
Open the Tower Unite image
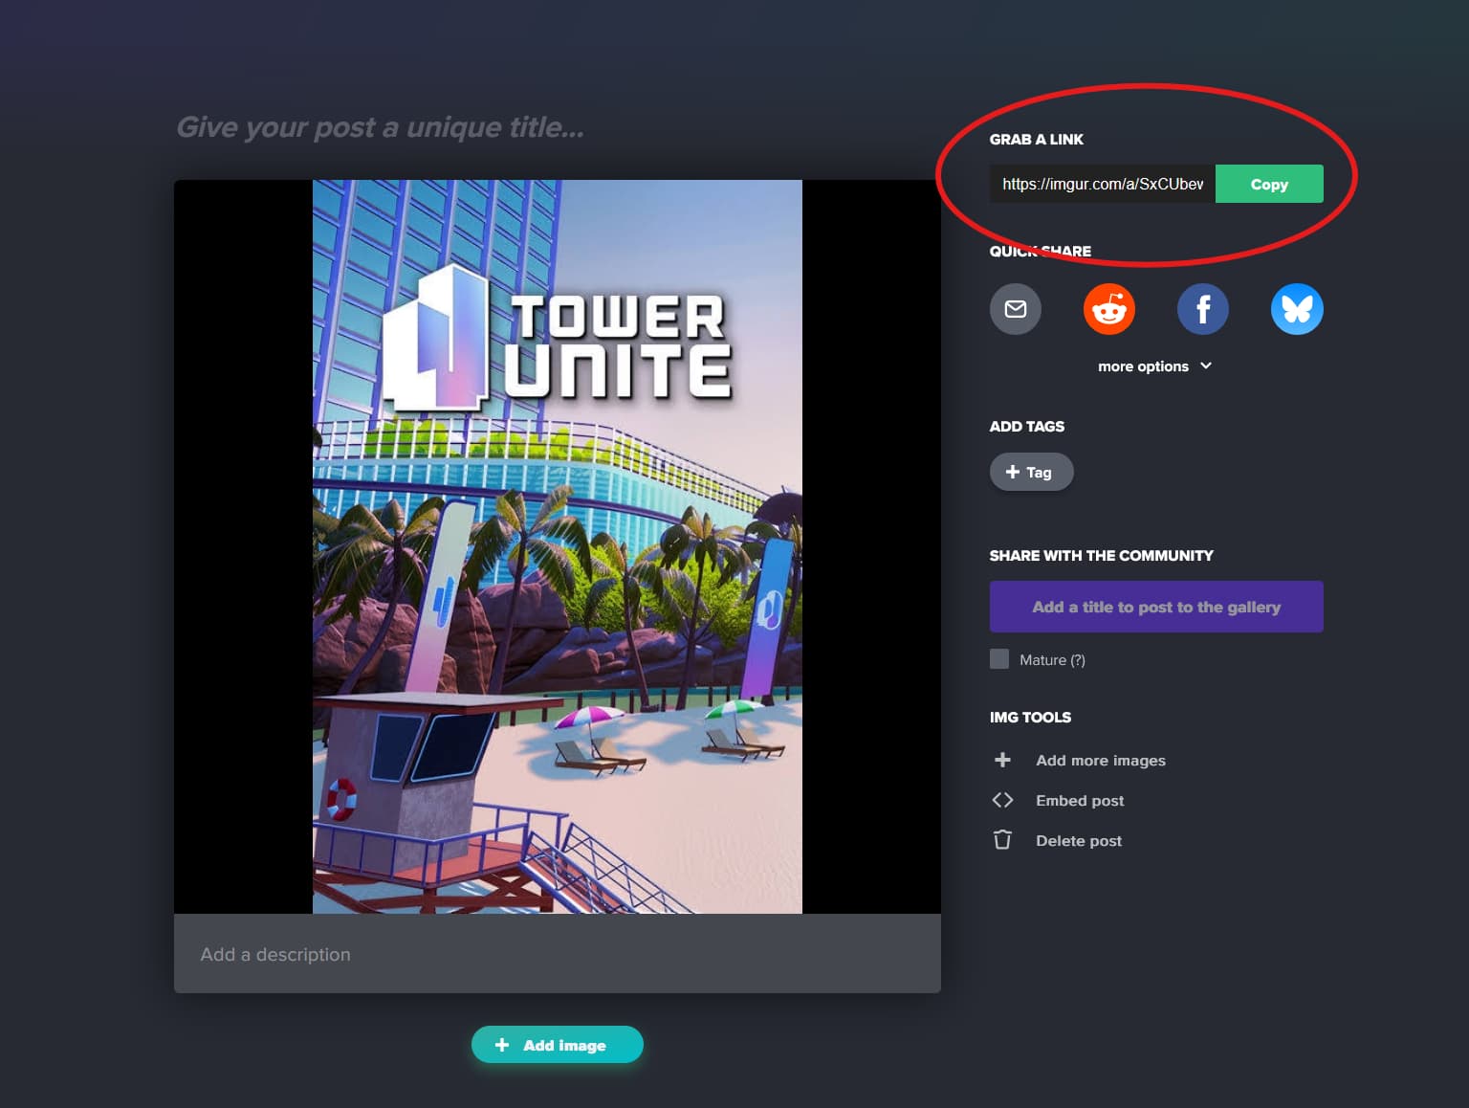pyautogui.click(x=557, y=546)
